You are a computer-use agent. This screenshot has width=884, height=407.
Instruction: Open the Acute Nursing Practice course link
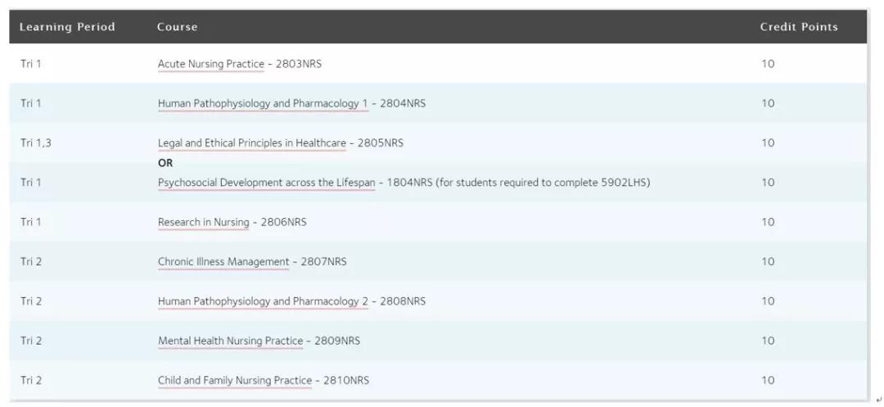click(210, 64)
